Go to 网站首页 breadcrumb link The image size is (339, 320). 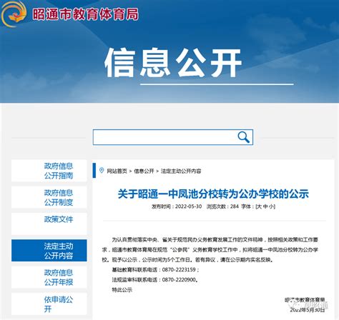(x=117, y=171)
